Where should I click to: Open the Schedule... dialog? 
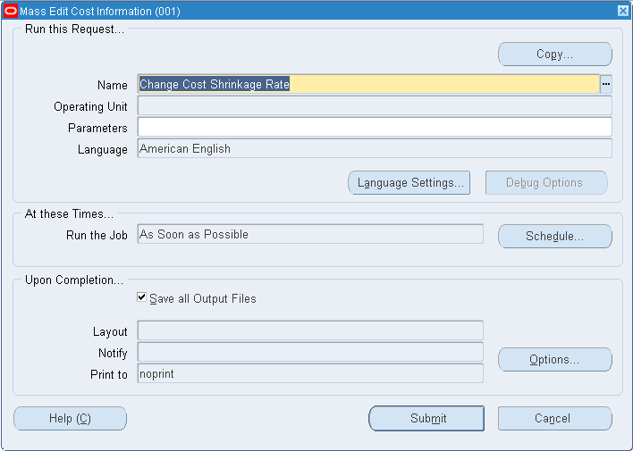pos(554,236)
